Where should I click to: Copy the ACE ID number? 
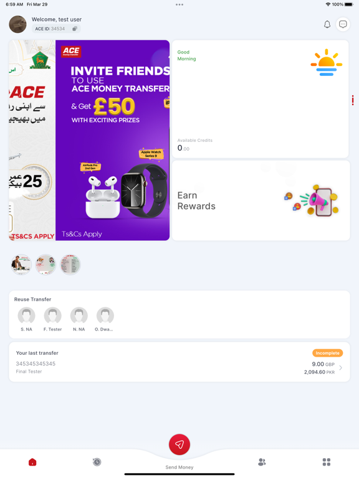(75, 29)
